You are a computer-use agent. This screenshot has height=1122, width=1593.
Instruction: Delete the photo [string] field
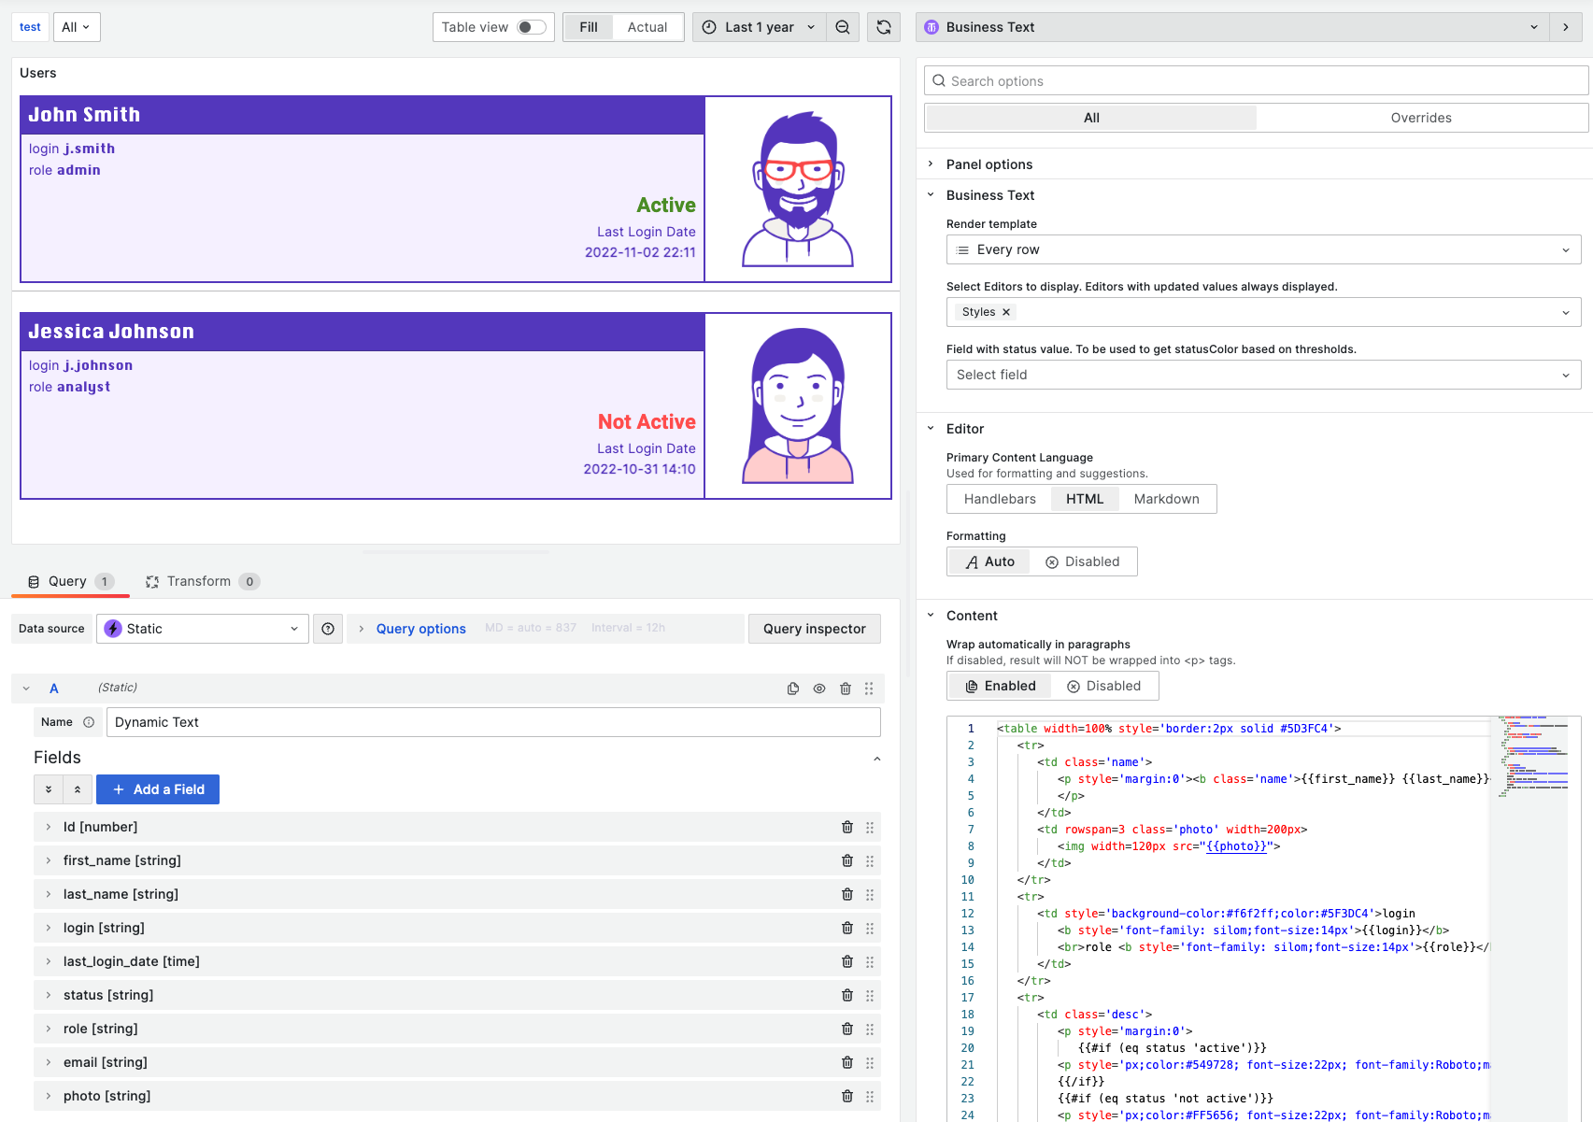(x=847, y=1096)
